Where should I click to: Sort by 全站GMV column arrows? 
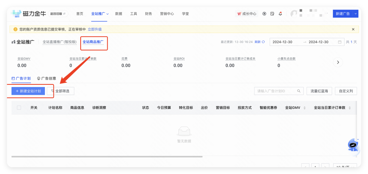(304, 108)
